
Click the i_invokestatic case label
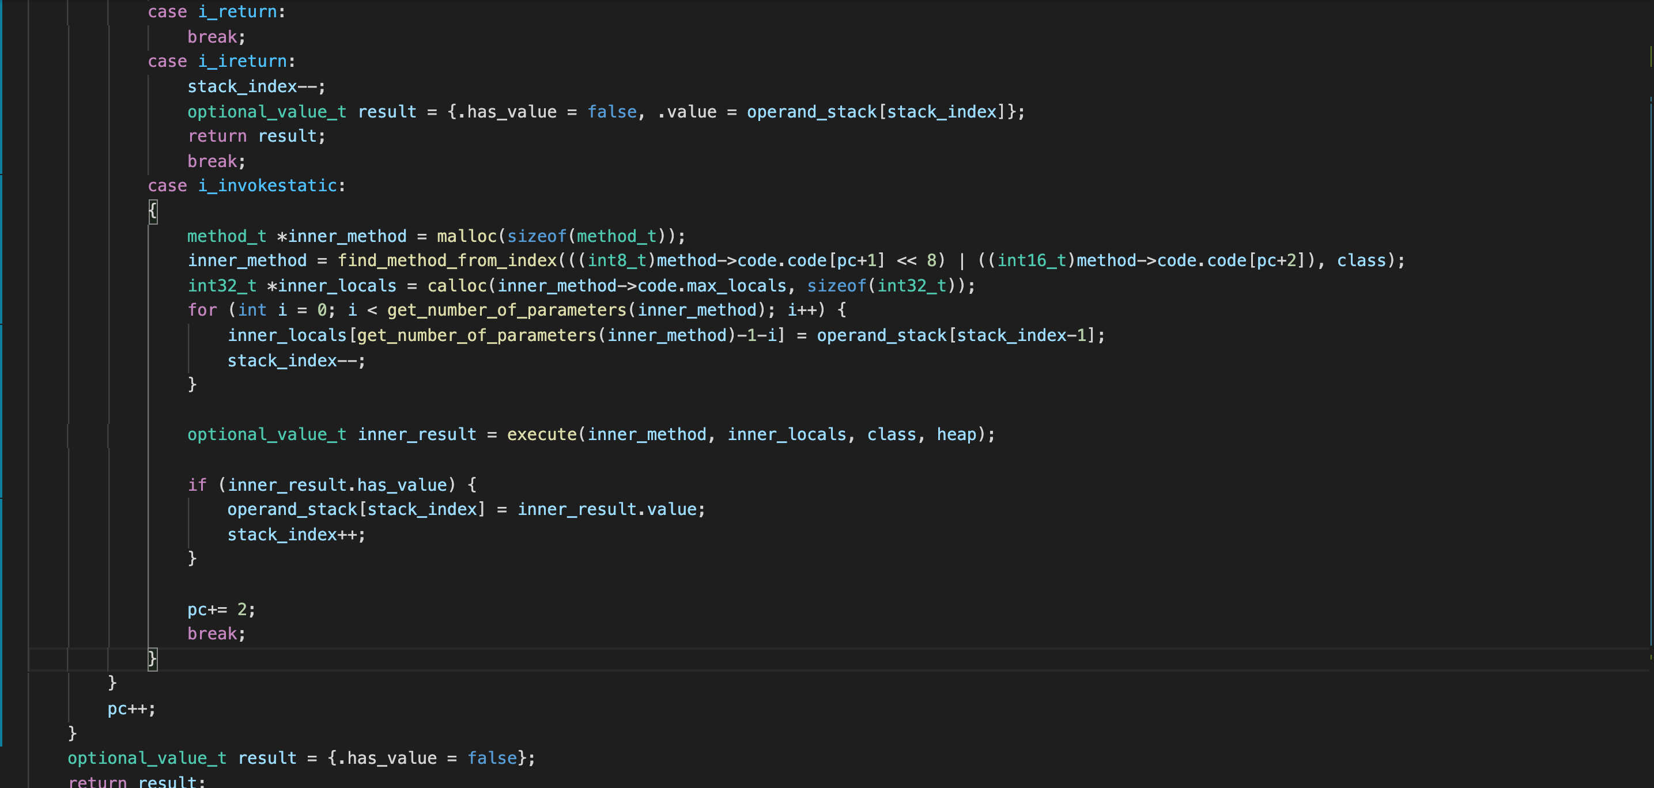(x=267, y=186)
